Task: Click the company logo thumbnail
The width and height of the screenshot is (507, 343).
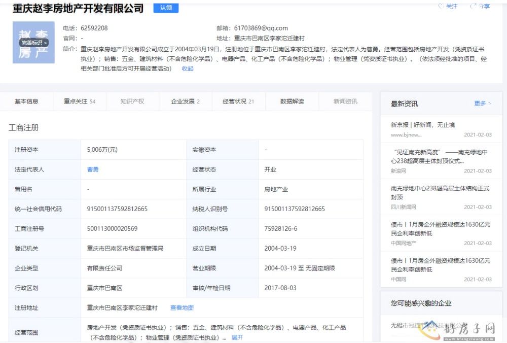Action: (33, 43)
